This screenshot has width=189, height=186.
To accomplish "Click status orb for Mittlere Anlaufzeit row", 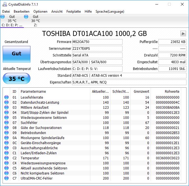I will click(6, 107).
